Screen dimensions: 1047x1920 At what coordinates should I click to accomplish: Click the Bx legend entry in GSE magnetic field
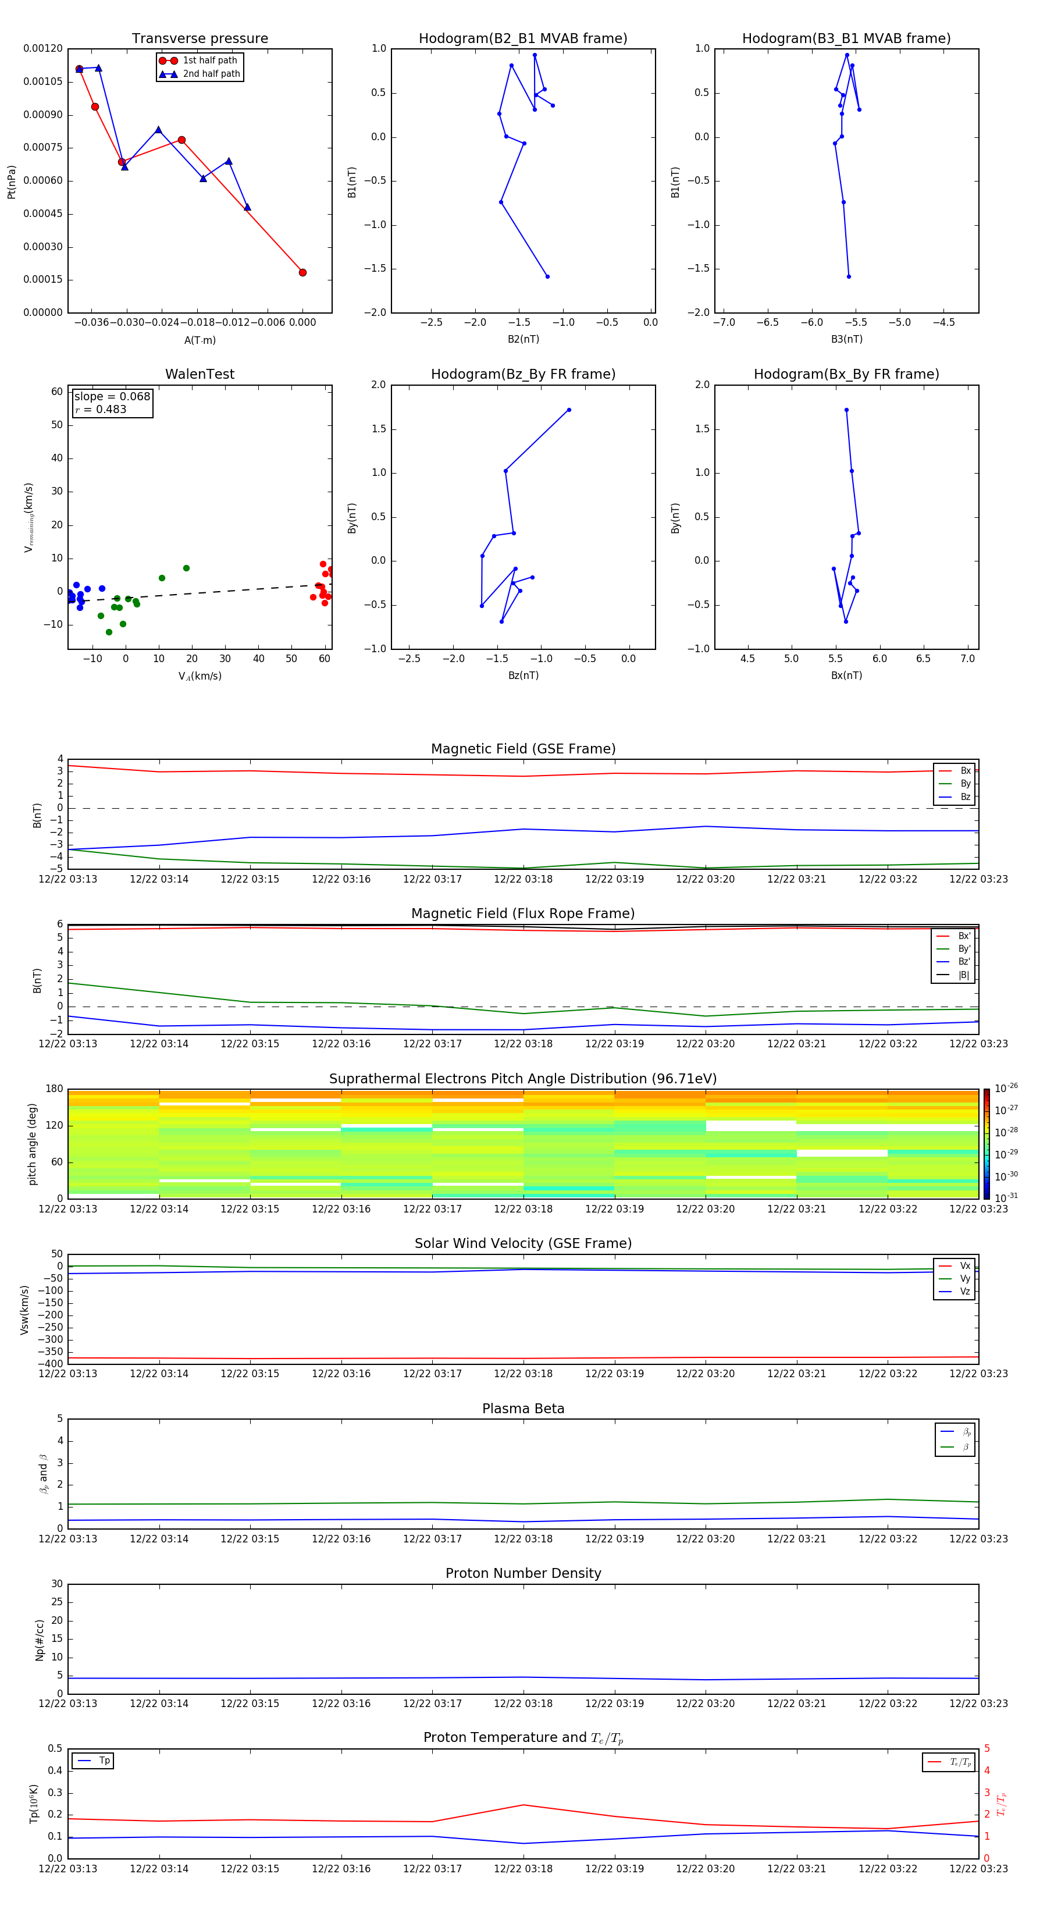pos(955,771)
